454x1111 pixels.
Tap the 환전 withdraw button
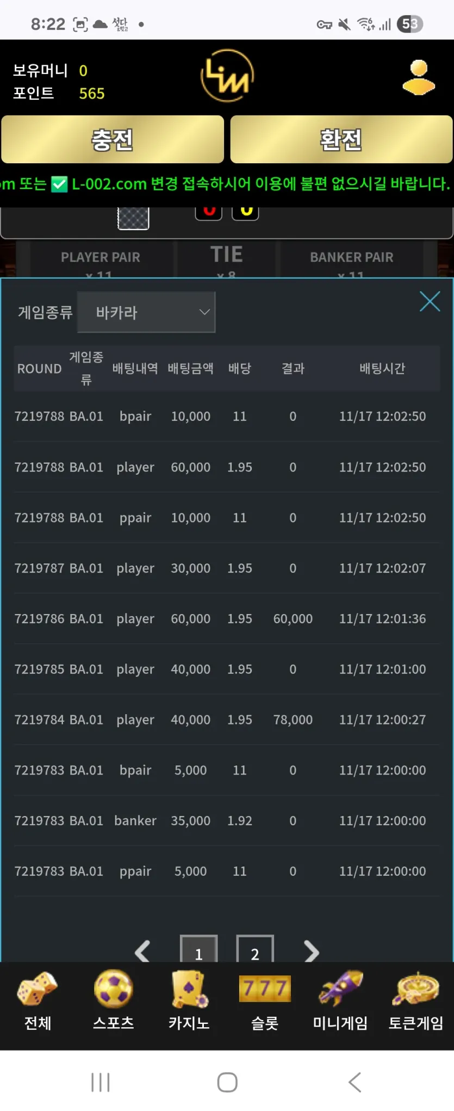[341, 139]
